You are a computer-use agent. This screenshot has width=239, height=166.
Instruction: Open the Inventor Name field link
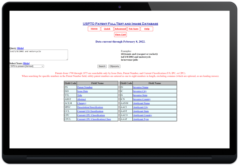(141, 87)
